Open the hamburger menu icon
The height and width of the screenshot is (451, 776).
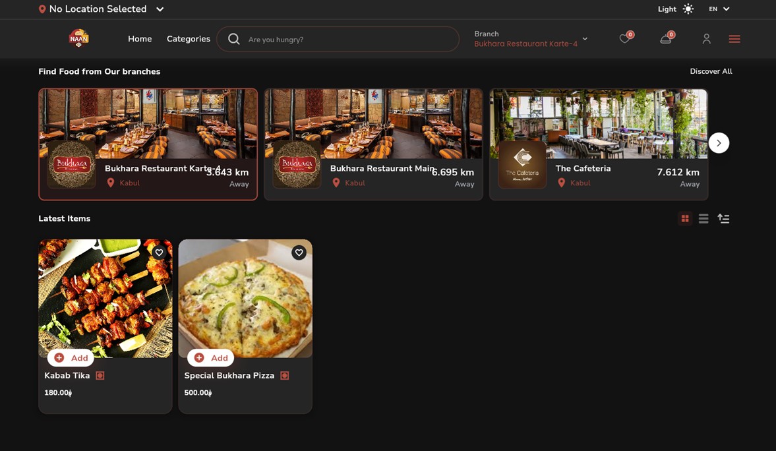[734, 39]
